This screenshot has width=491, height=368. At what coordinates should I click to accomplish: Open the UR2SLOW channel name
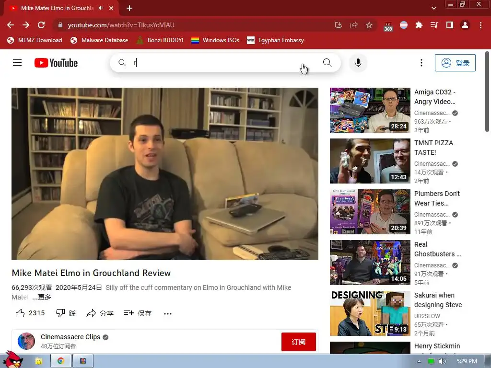point(427,316)
